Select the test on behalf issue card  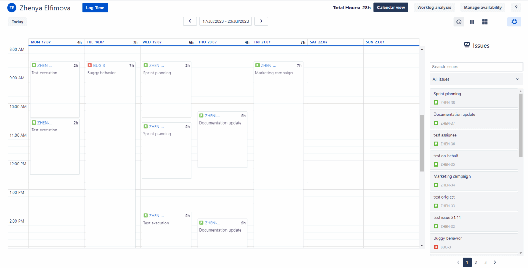coord(474,160)
